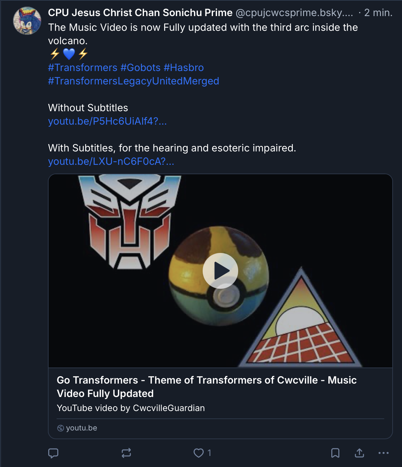Open the 2 min. post timestamp
Image resolution: width=402 pixels, height=467 pixels.
click(x=378, y=13)
